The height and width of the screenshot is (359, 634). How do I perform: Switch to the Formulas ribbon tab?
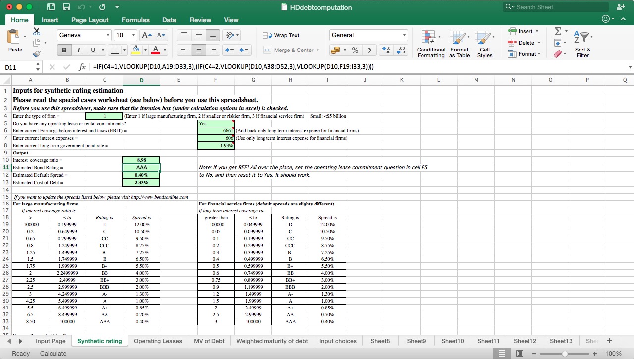[135, 20]
